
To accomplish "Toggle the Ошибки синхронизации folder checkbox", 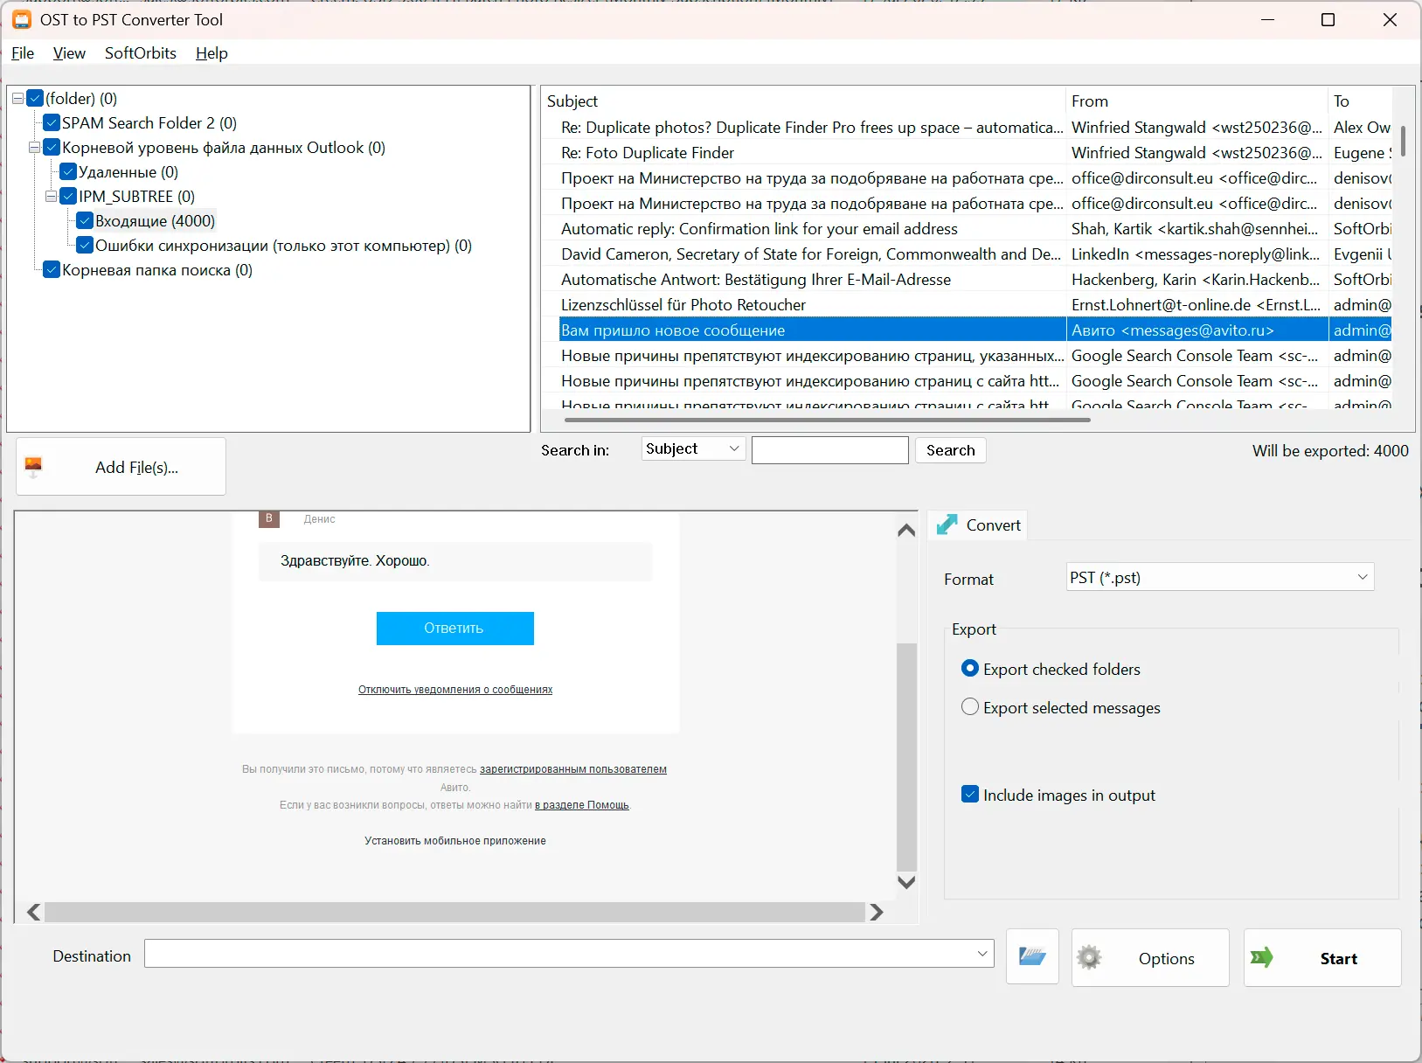I will 85,245.
